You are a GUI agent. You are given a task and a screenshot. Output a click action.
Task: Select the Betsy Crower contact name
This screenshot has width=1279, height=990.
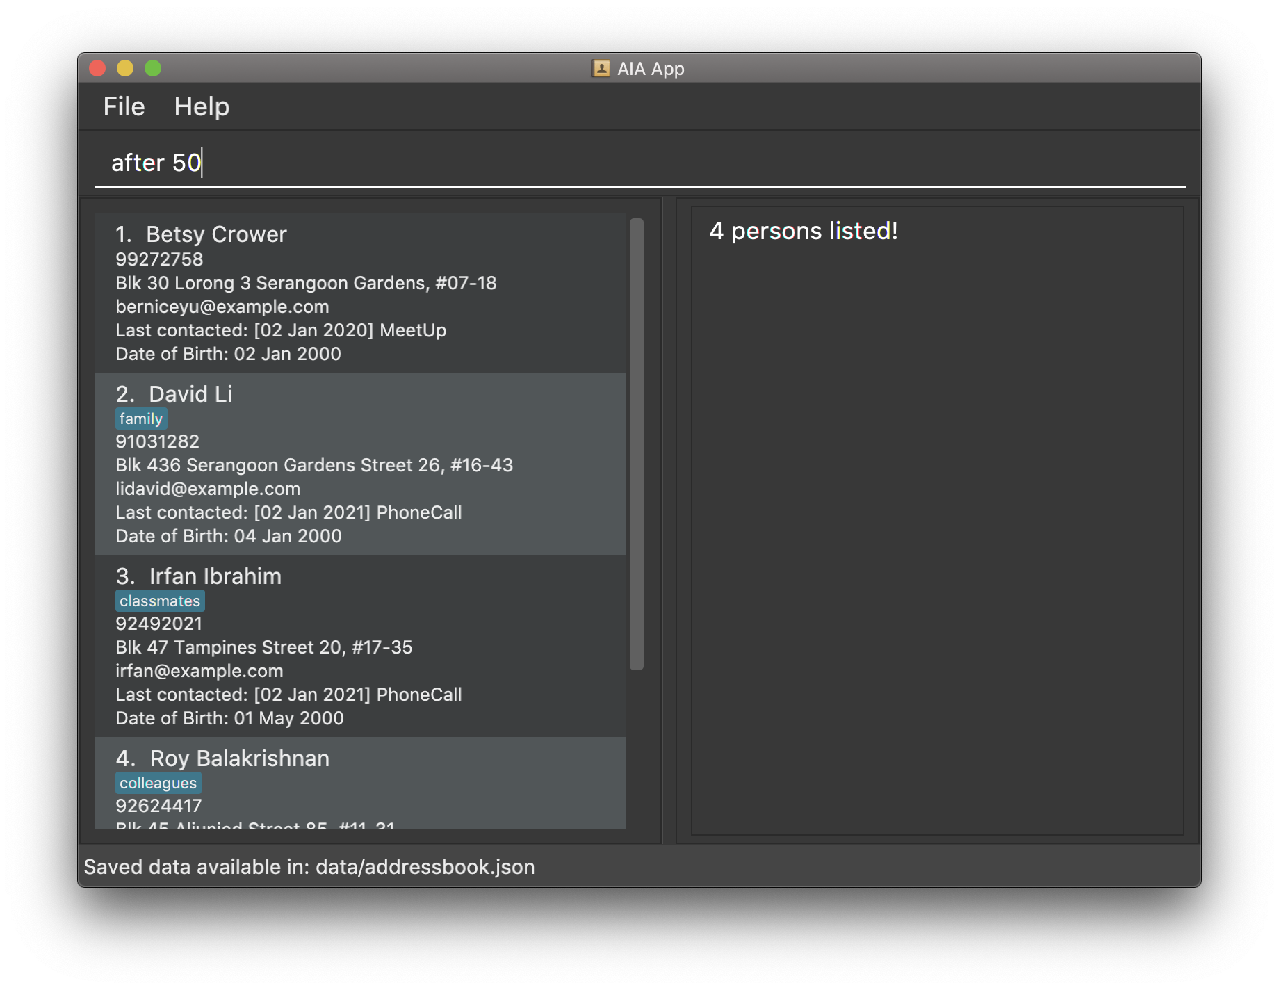pos(216,234)
